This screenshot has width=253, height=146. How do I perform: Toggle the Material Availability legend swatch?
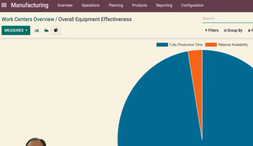(x=211, y=45)
